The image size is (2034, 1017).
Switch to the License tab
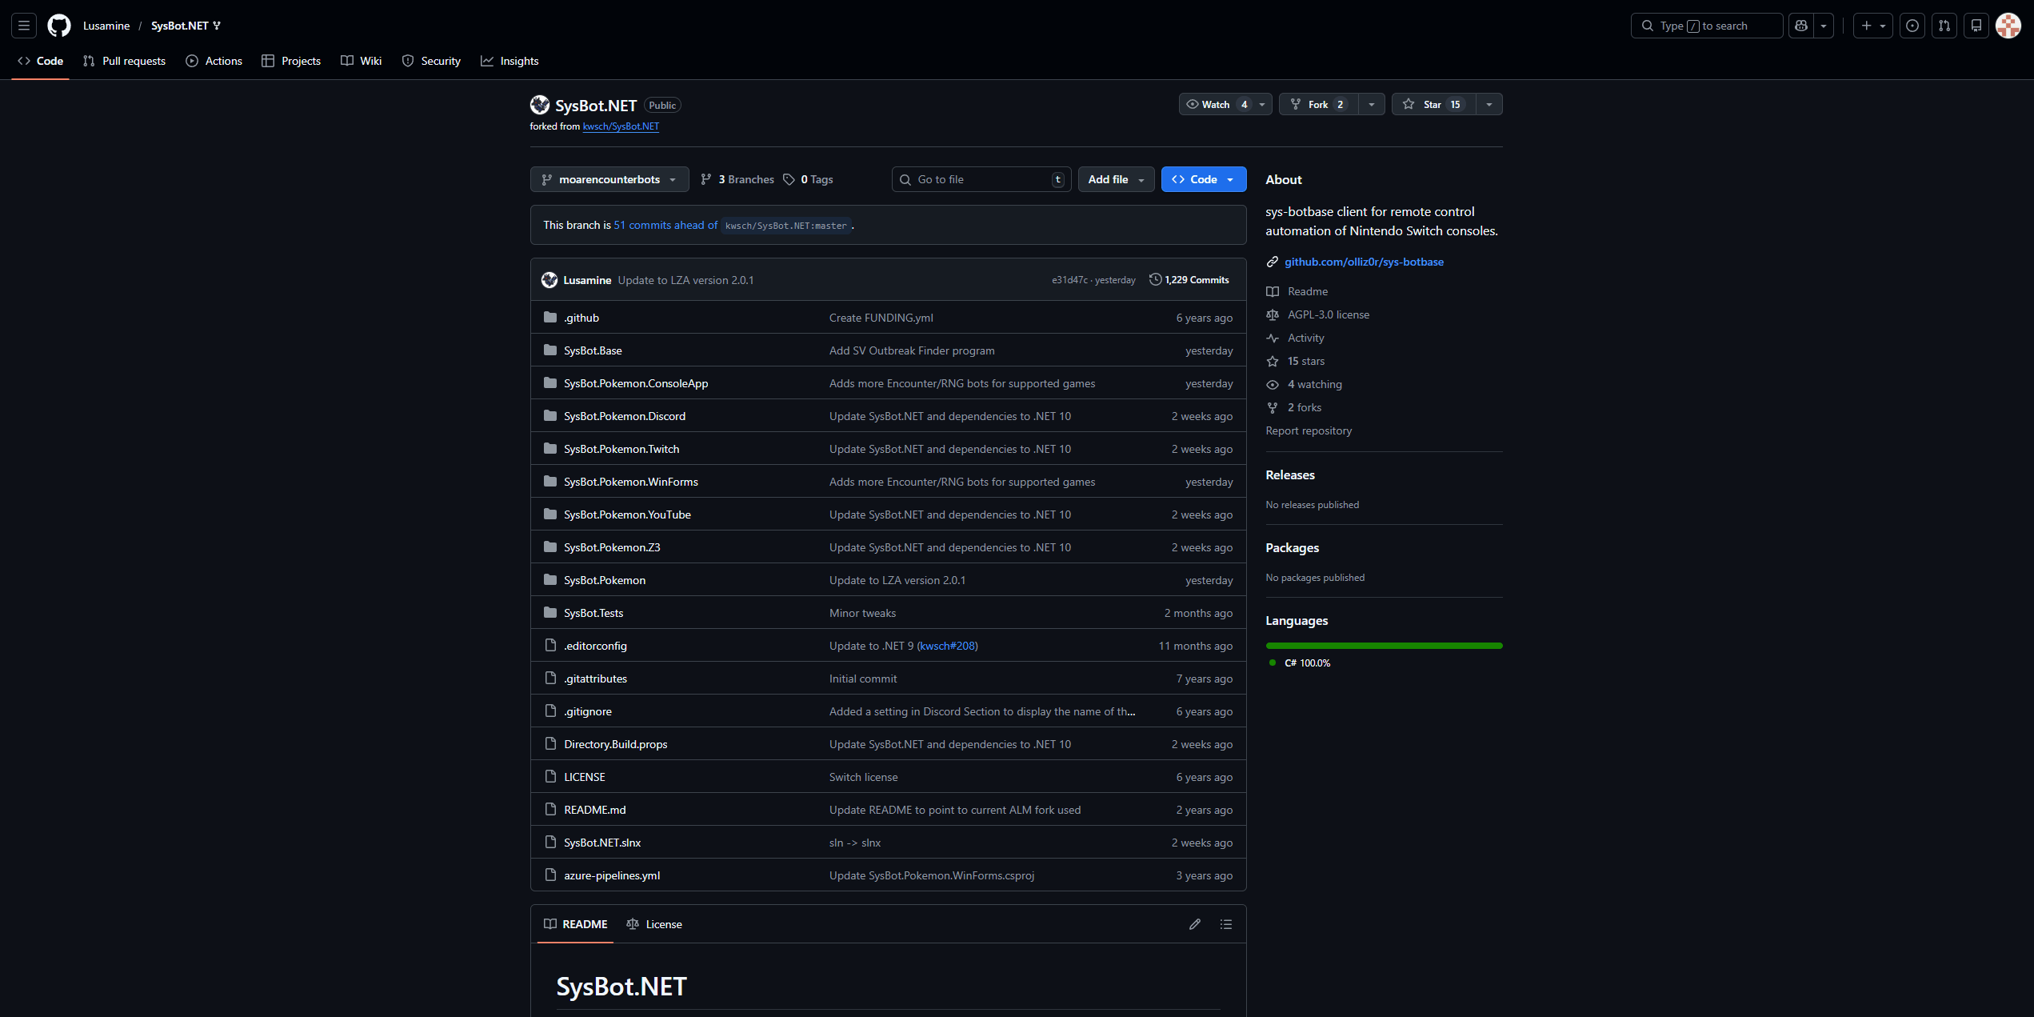pos(654,924)
